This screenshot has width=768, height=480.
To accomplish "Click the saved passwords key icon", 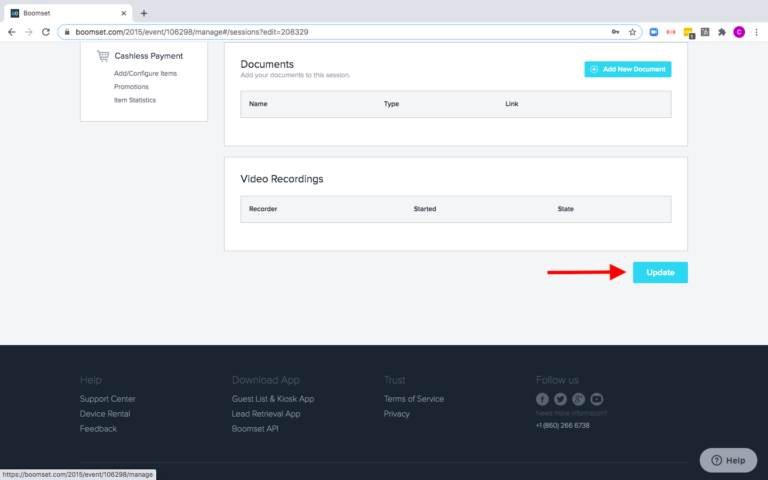I will point(615,32).
